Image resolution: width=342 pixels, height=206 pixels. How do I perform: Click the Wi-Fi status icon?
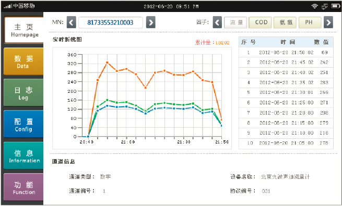click(314, 6)
